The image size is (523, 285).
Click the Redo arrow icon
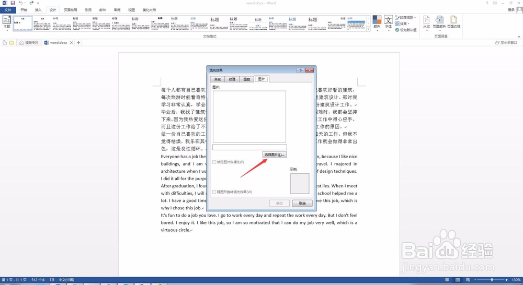(31, 3)
